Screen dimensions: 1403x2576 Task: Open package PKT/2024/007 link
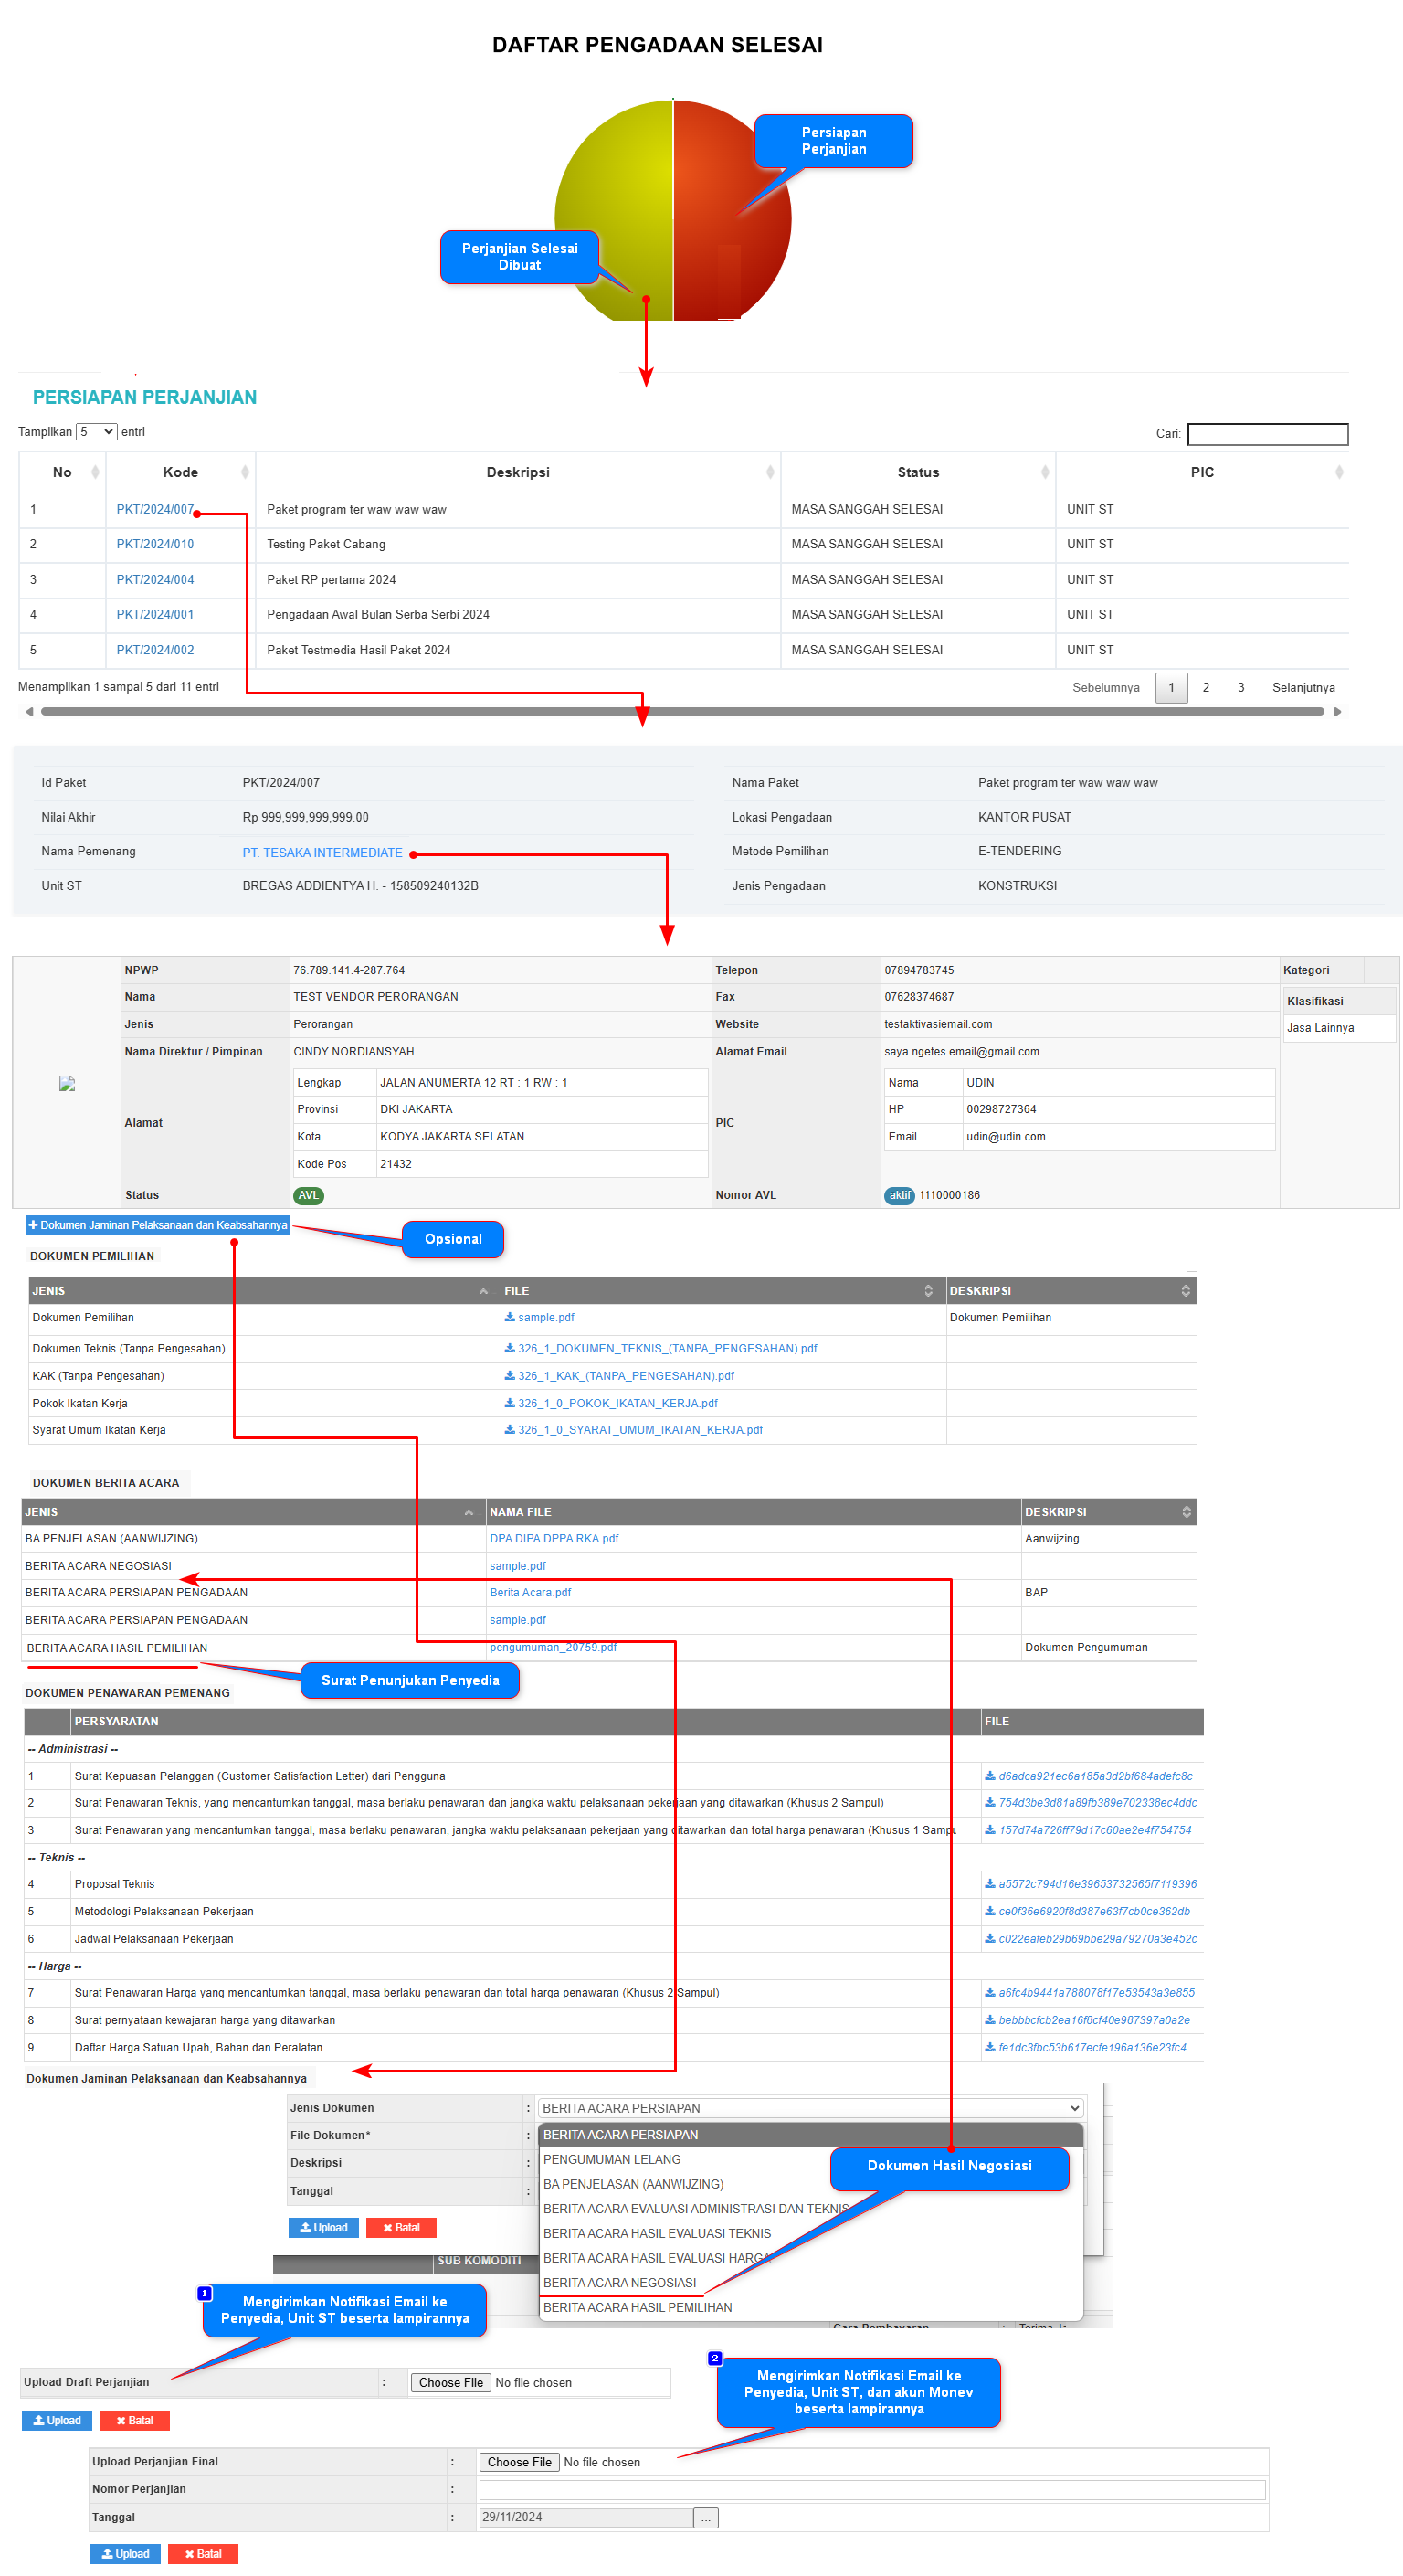tap(155, 509)
